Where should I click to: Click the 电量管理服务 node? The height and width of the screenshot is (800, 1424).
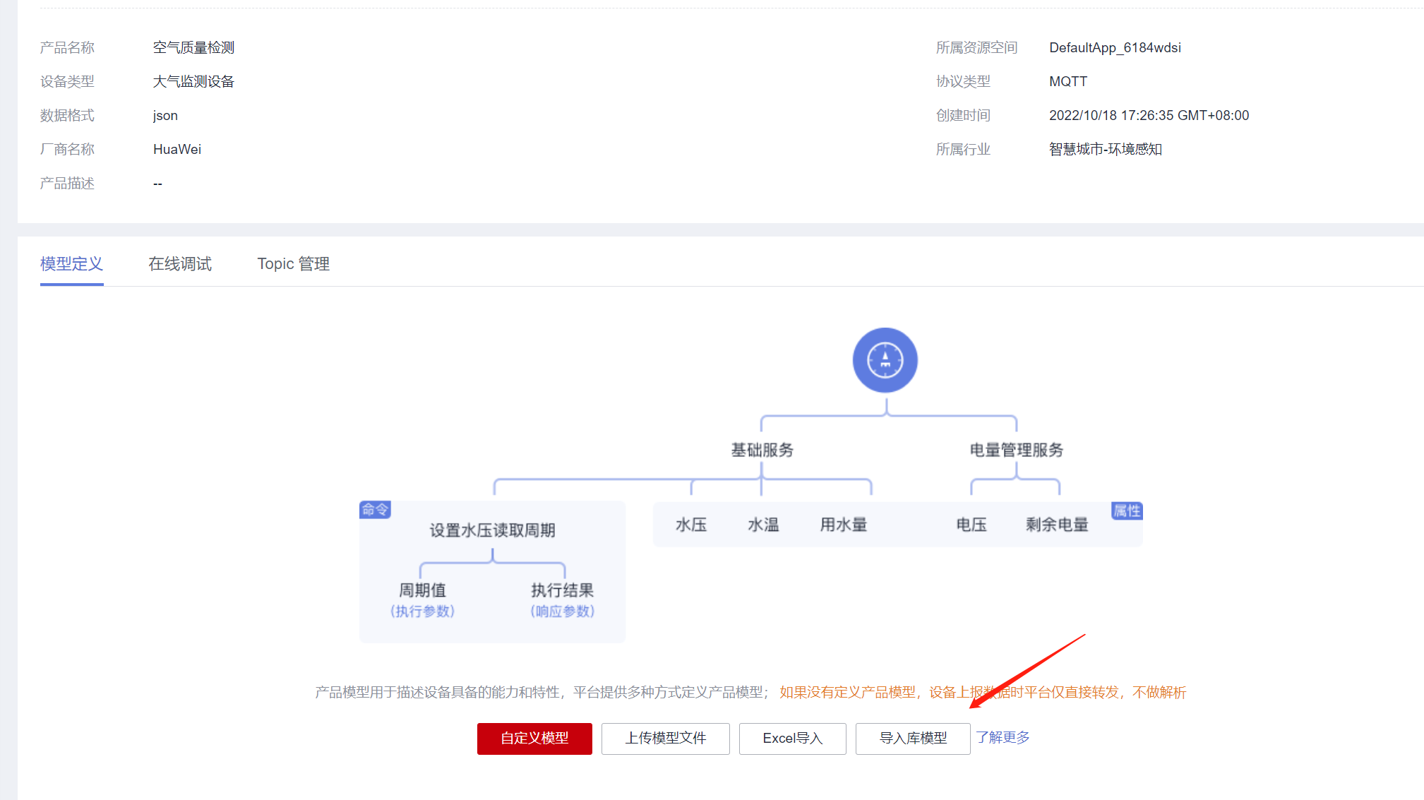click(x=1016, y=450)
